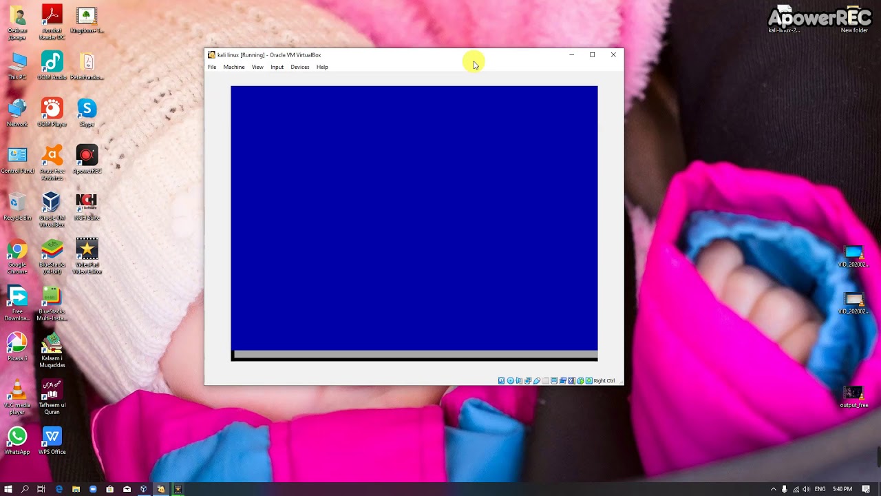Open Acrobat Reader DC desktop icon
The width and height of the screenshot is (881, 496).
[x=52, y=22]
